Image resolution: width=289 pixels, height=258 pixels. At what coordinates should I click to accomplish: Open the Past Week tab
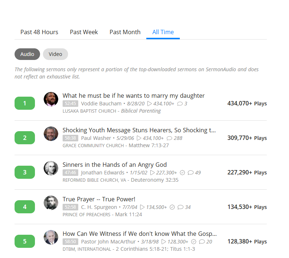84,32
